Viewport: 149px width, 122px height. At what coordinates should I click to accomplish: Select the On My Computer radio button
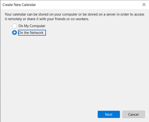tap(15, 26)
